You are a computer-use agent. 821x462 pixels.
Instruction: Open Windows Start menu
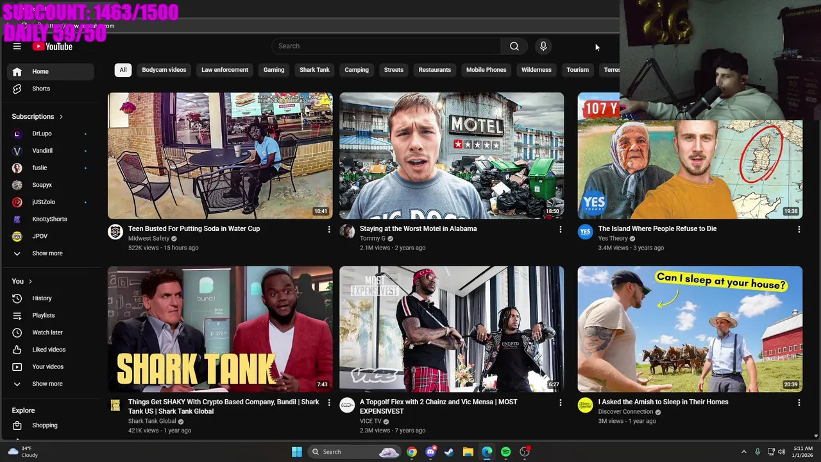tap(296, 452)
